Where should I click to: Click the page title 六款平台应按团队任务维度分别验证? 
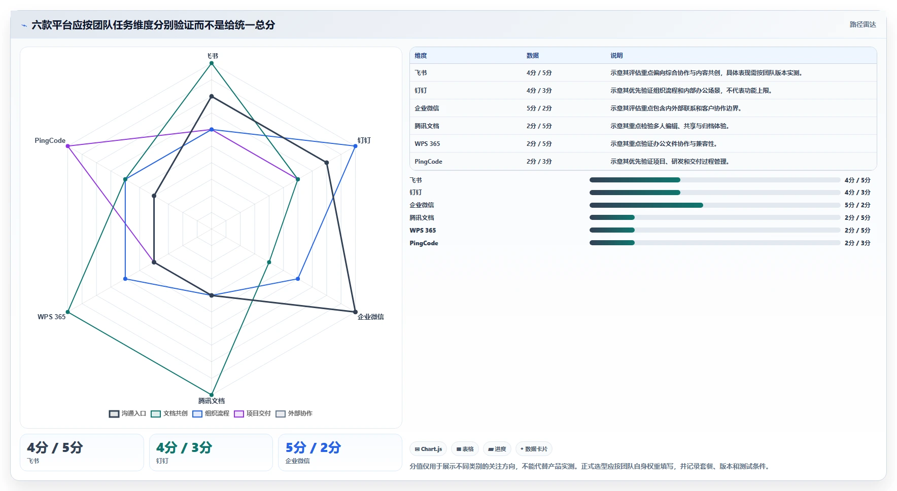[x=153, y=25]
